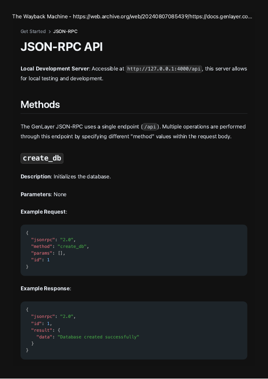Click inside the Example Request code block

[134, 250]
